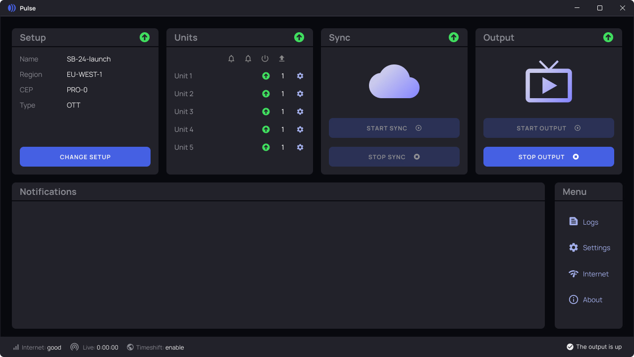Screen dimensions: 634x357
Task: Click the first bell icon in Units
Action: click(231, 59)
